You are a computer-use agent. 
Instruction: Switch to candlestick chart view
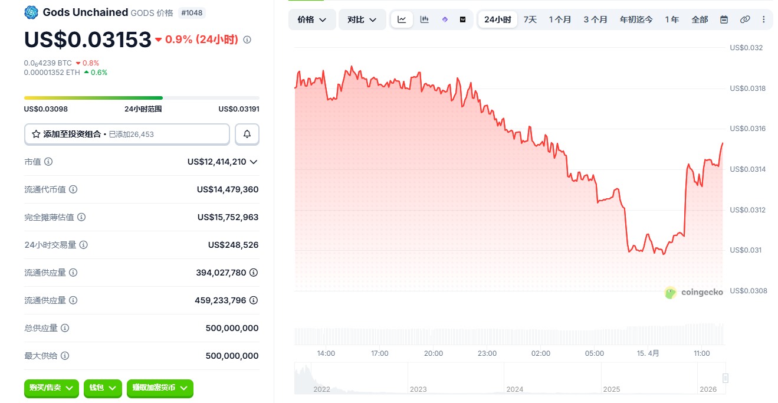(424, 19)
